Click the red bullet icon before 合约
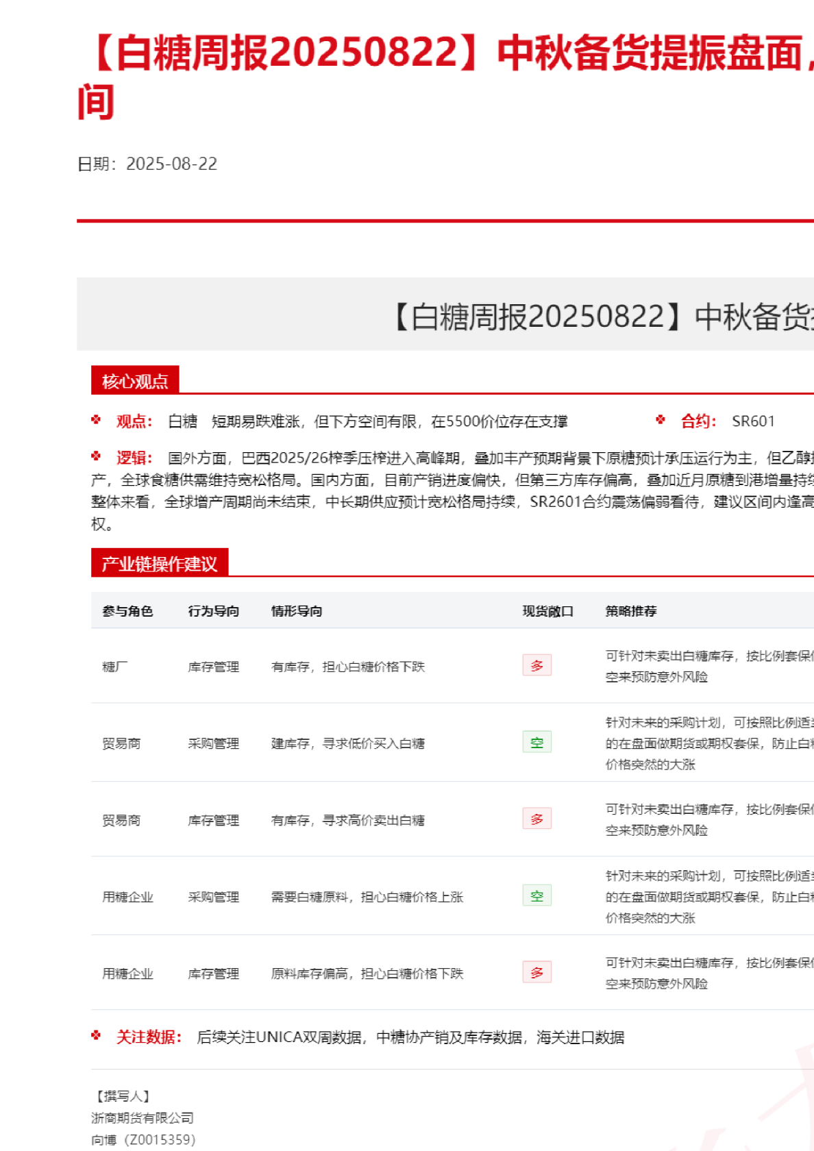This screenshot has width=814, height=1151. [x=661, y=420]
